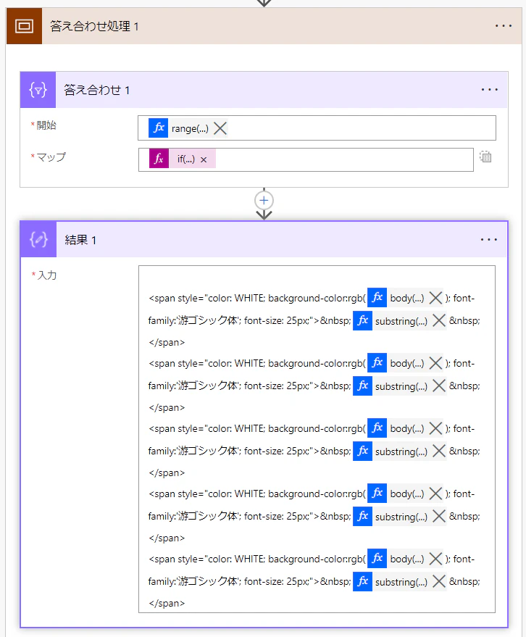
Task: Open the ellipsis menu of 答え合わせ 1
Action: 490,89
